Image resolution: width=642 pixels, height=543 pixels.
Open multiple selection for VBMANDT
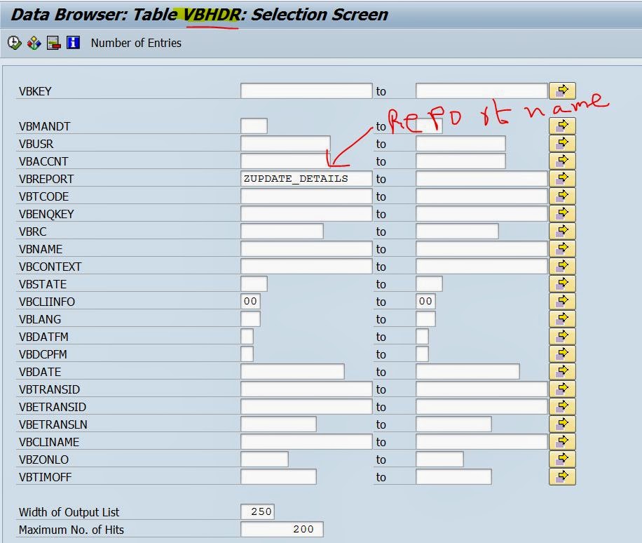point(563,125)
